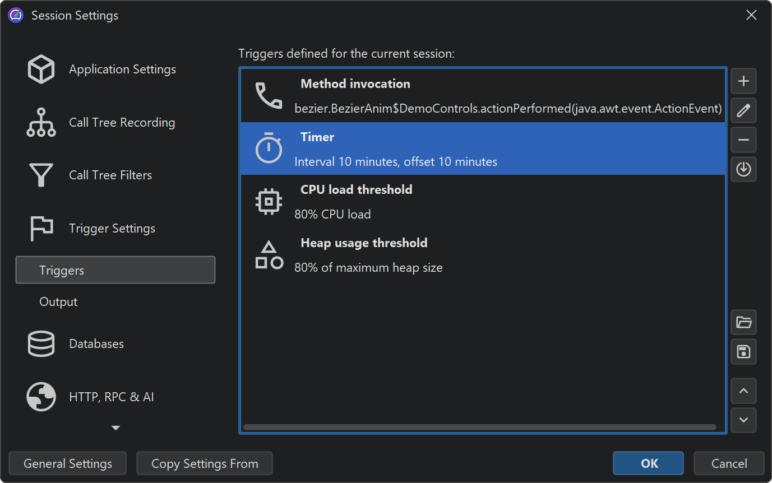This screenshot has height=483, width=772.
Task: Click the General Settings button
Action: point(68,463)
